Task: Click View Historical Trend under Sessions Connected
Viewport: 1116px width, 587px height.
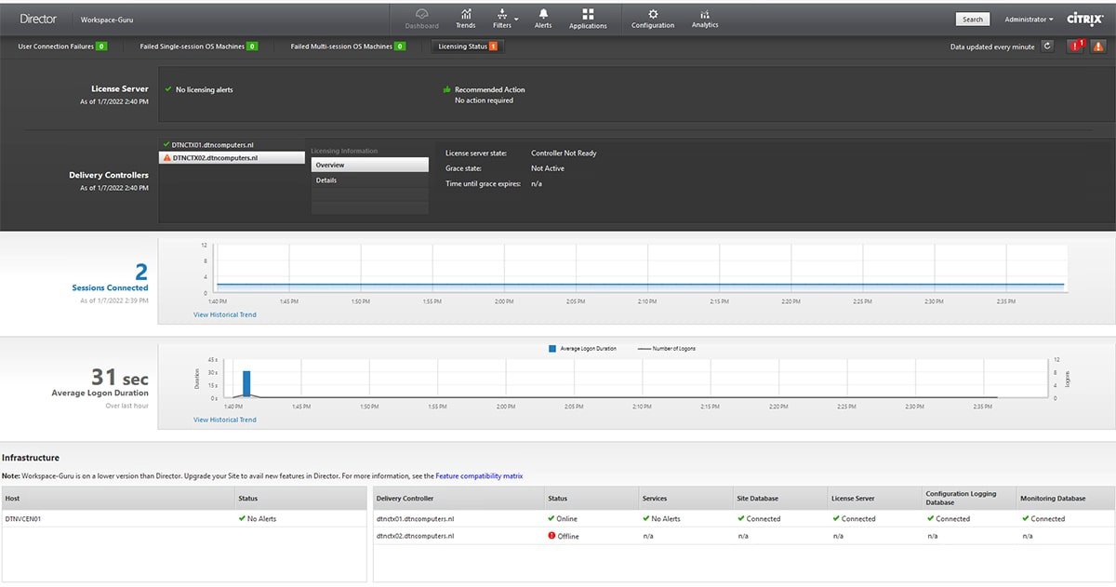Action: click(224, 314)
